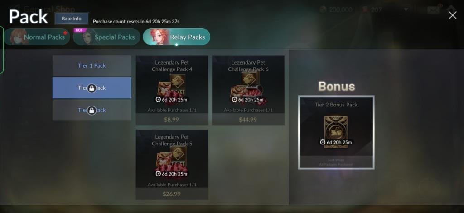This screenshot has height=213, width=464.
Task: Click the gold coin currency icon
Action: point(323,9)
